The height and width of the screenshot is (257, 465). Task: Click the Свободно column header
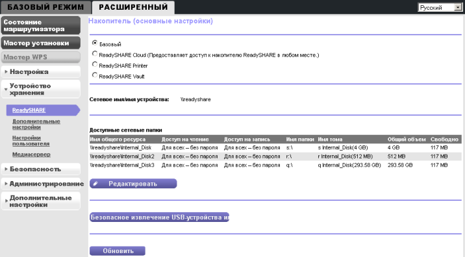(444, 139)
